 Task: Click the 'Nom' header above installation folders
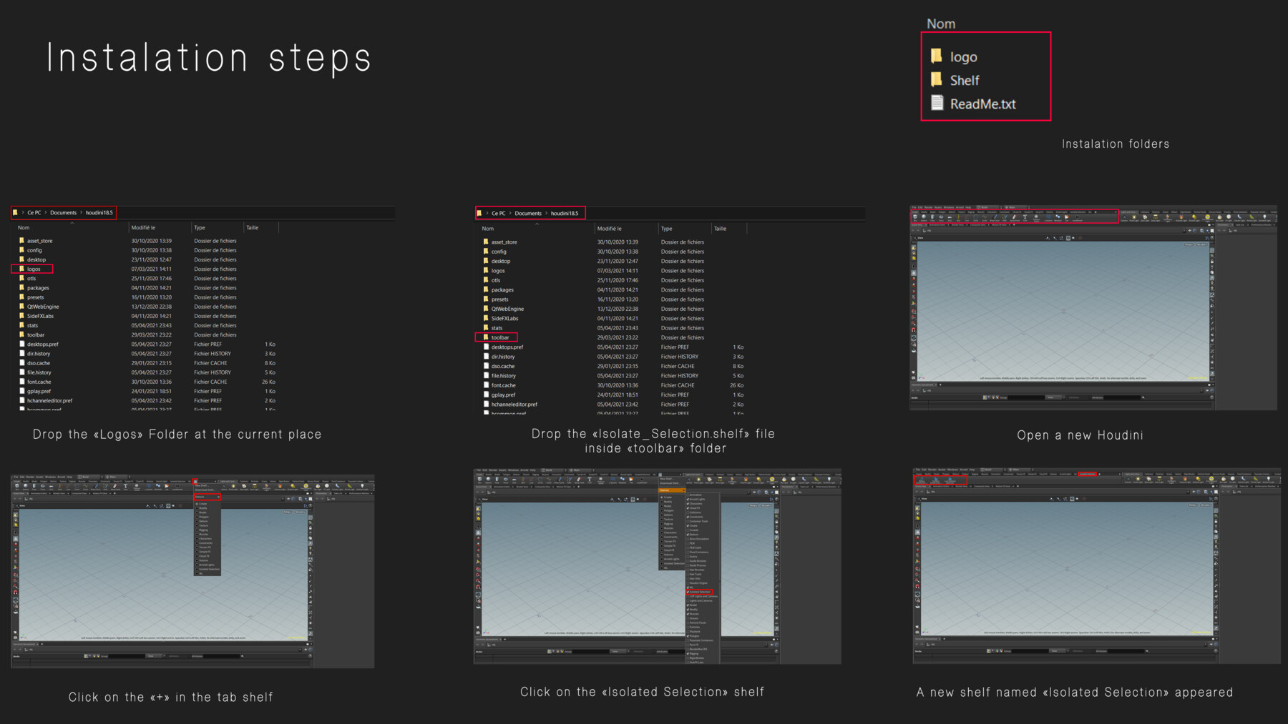coord(941,24)
